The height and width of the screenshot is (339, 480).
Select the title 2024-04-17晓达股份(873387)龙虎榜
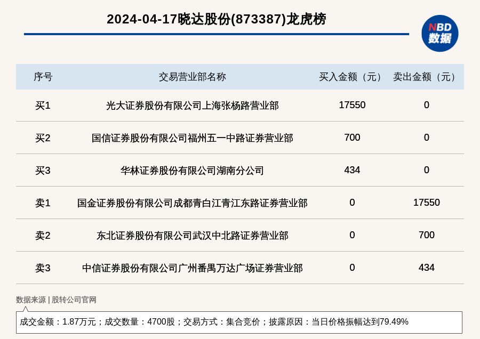pos(217,19)
